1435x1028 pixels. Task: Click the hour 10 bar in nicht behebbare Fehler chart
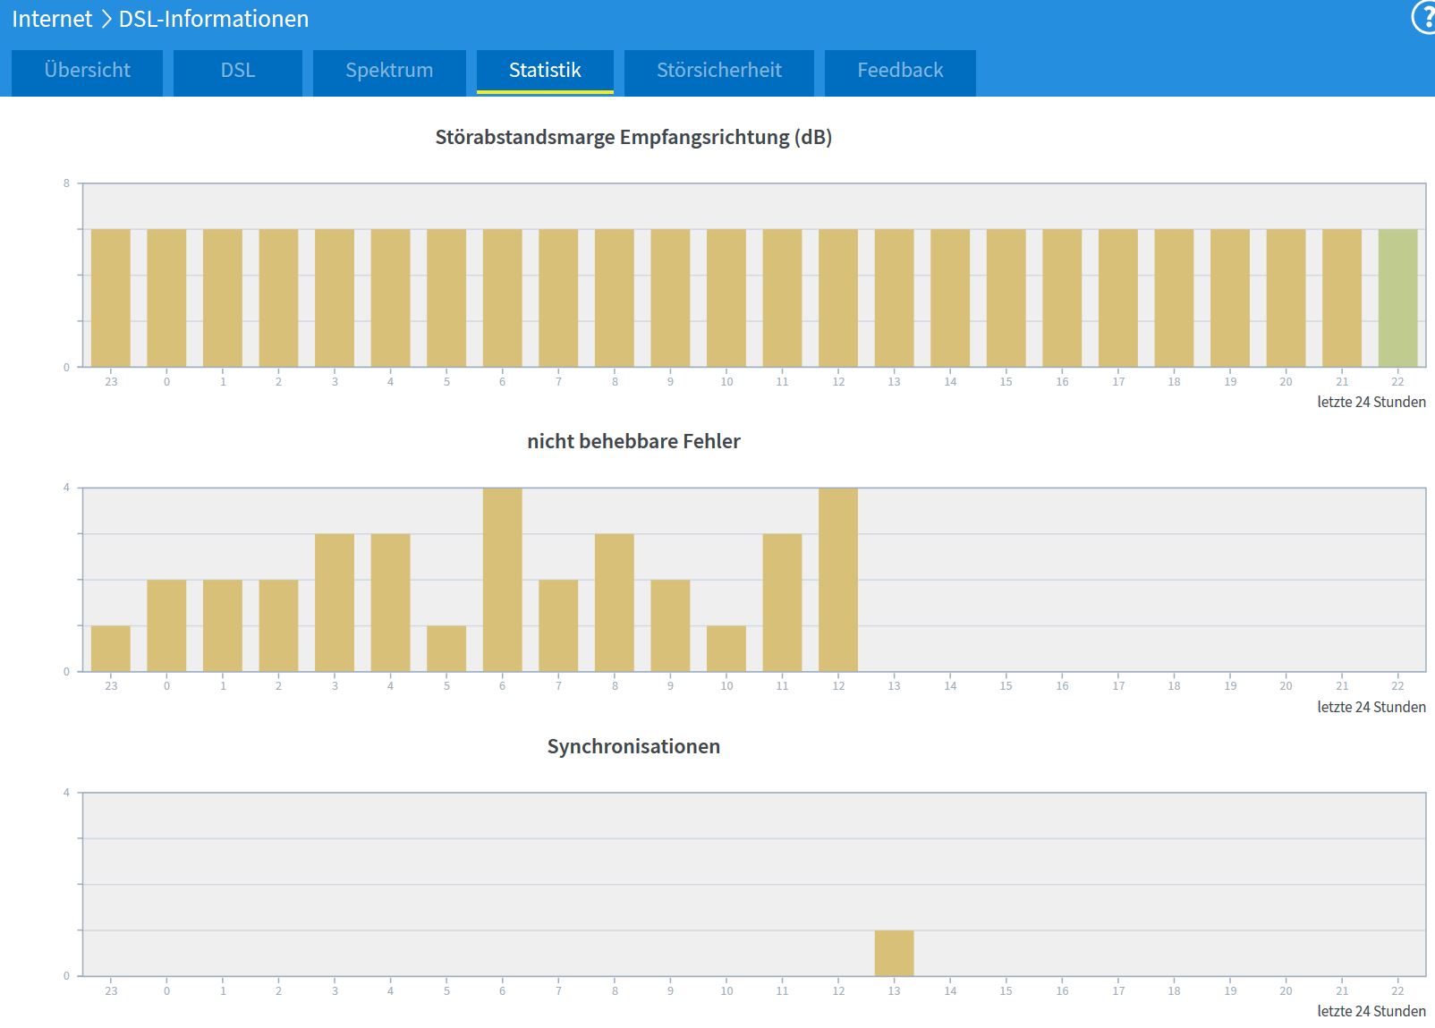[x=726, y=649]
